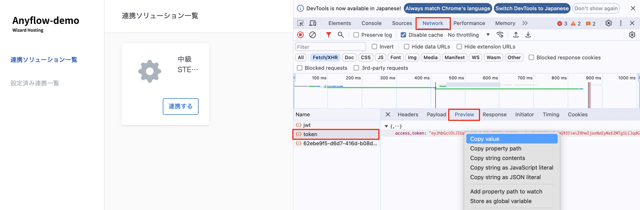Enable the Preserve log checkbox

click(356, 35)
